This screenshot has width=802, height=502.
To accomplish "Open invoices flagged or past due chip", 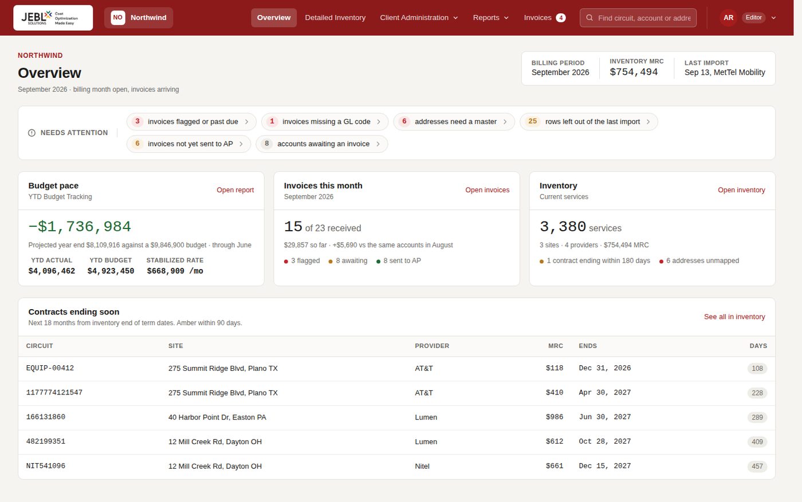I will click(191, 121).
